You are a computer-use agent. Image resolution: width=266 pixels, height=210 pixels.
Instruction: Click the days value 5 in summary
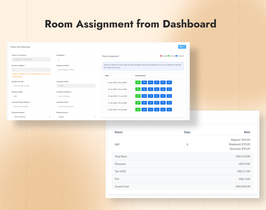click(x=187, y=144)
